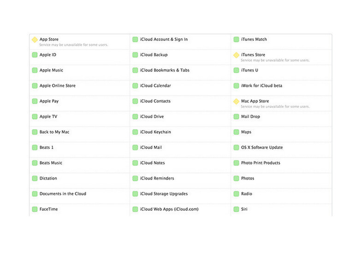355x266 pixels.
Task: Click the iWork for iCloud beta label
Action: click(x=261, y=86)
